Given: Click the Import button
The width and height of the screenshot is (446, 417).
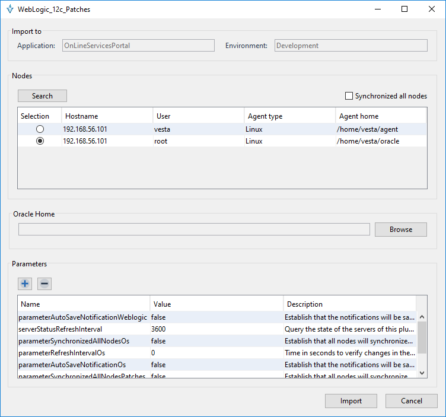Looking at the screenshot, I should [351, 401].
